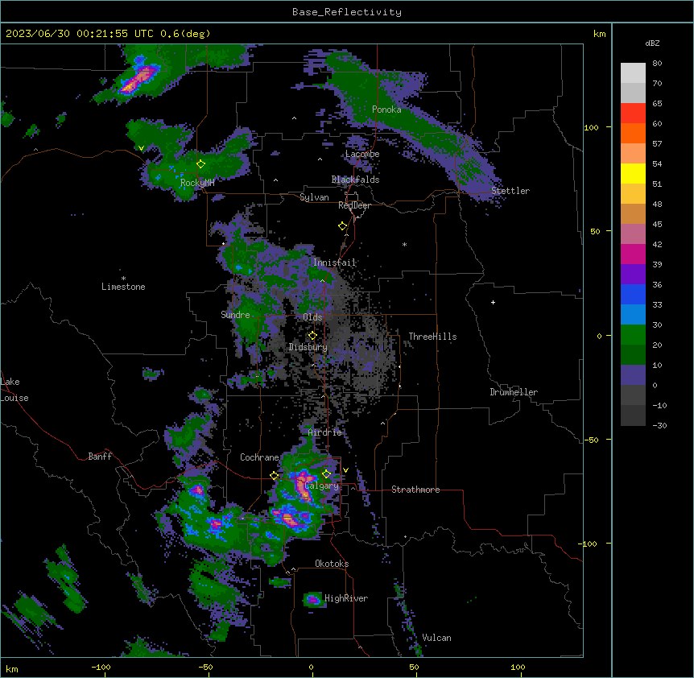Screen dimensions: 694x678
Task: Pick the bright yellow swatch in the legend
Action: coord(633,173)
